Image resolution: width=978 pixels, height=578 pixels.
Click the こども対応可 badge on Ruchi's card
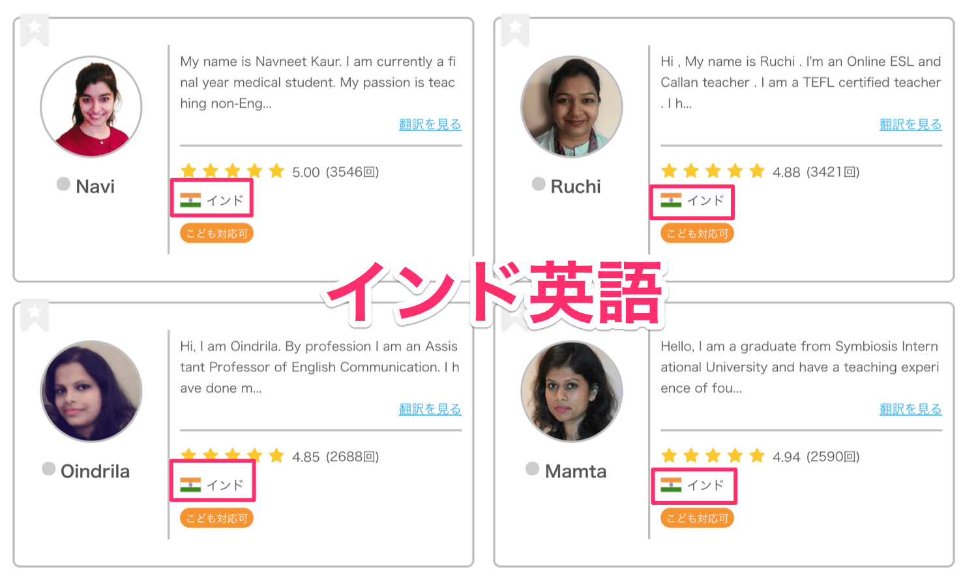click(697, 233)
